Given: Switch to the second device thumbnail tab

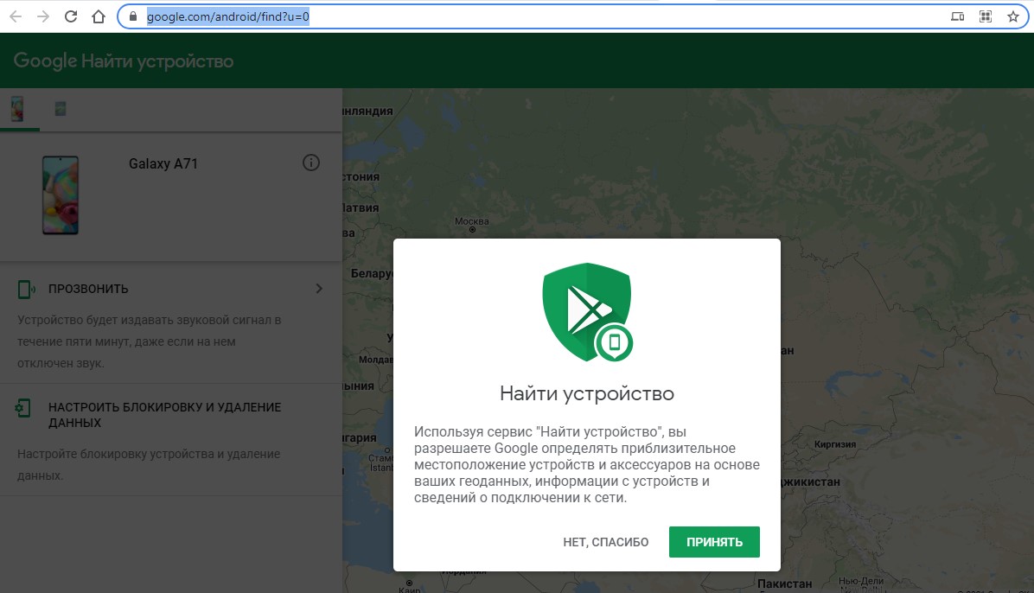Looking at the screenshot, I should [61, 110].
